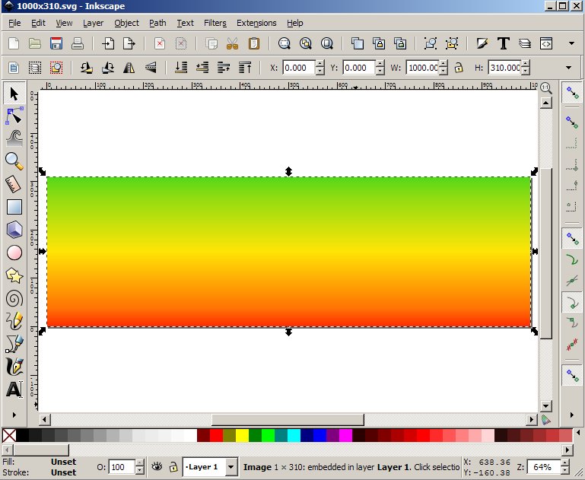Image resolution: width=585 pixels, height=480 pixels.
Task: Increase opacity with the up stepper
Action: coord(139,463)
